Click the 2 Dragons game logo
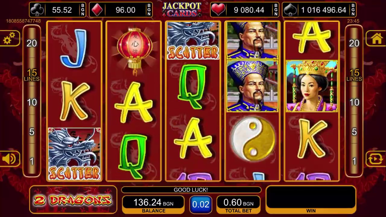 coord(73,200)
